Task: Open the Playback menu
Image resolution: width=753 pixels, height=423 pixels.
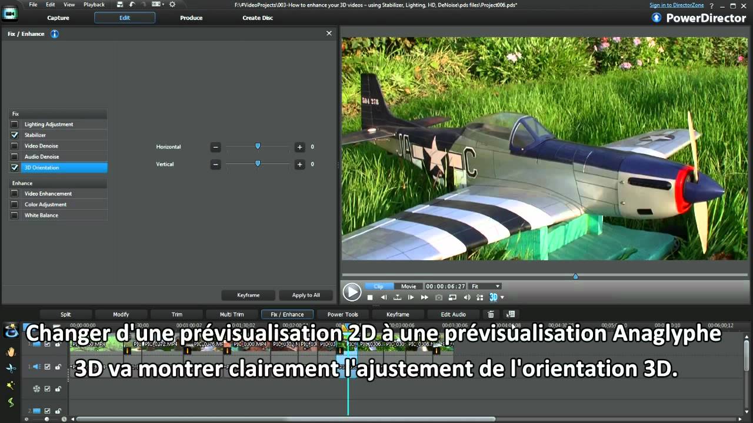Action: pos(94,4)
